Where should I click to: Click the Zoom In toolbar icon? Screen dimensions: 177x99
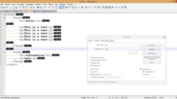click(x=45, y=7)
